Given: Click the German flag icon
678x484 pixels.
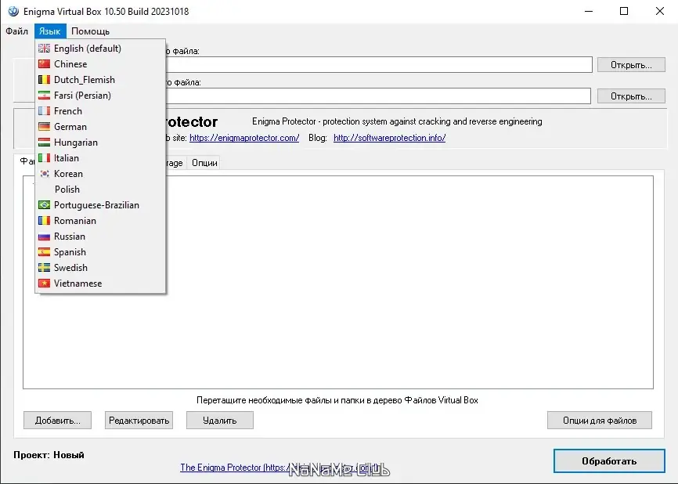Looking at the screenshot, I should [x=44, y=127].
